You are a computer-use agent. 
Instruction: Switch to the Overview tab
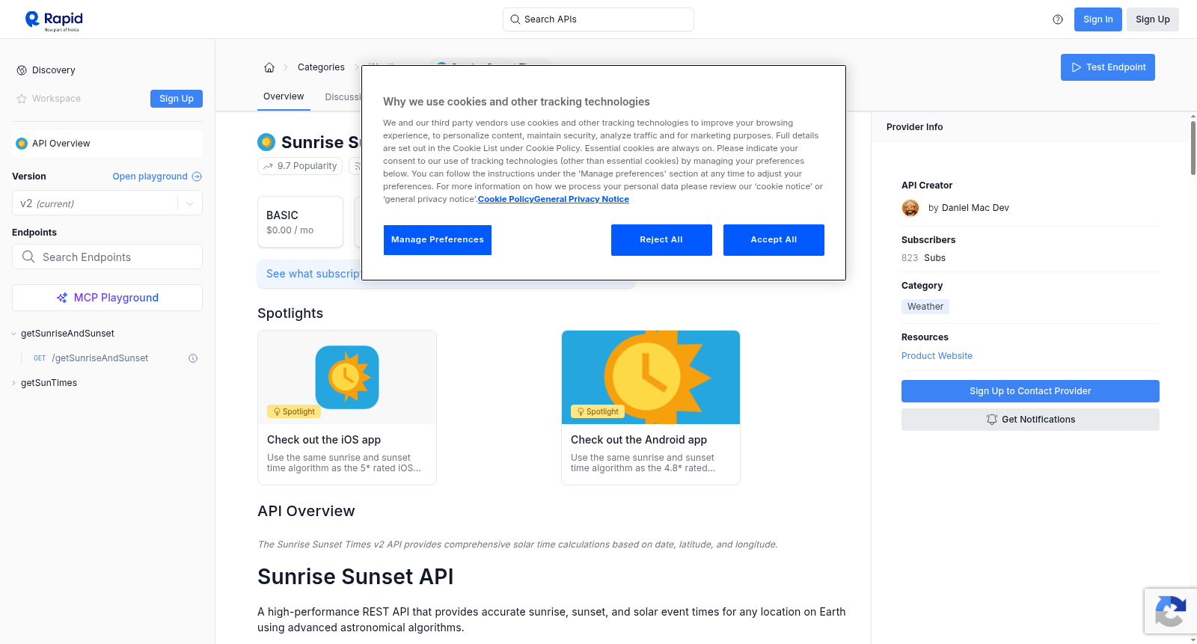(284, 97)
